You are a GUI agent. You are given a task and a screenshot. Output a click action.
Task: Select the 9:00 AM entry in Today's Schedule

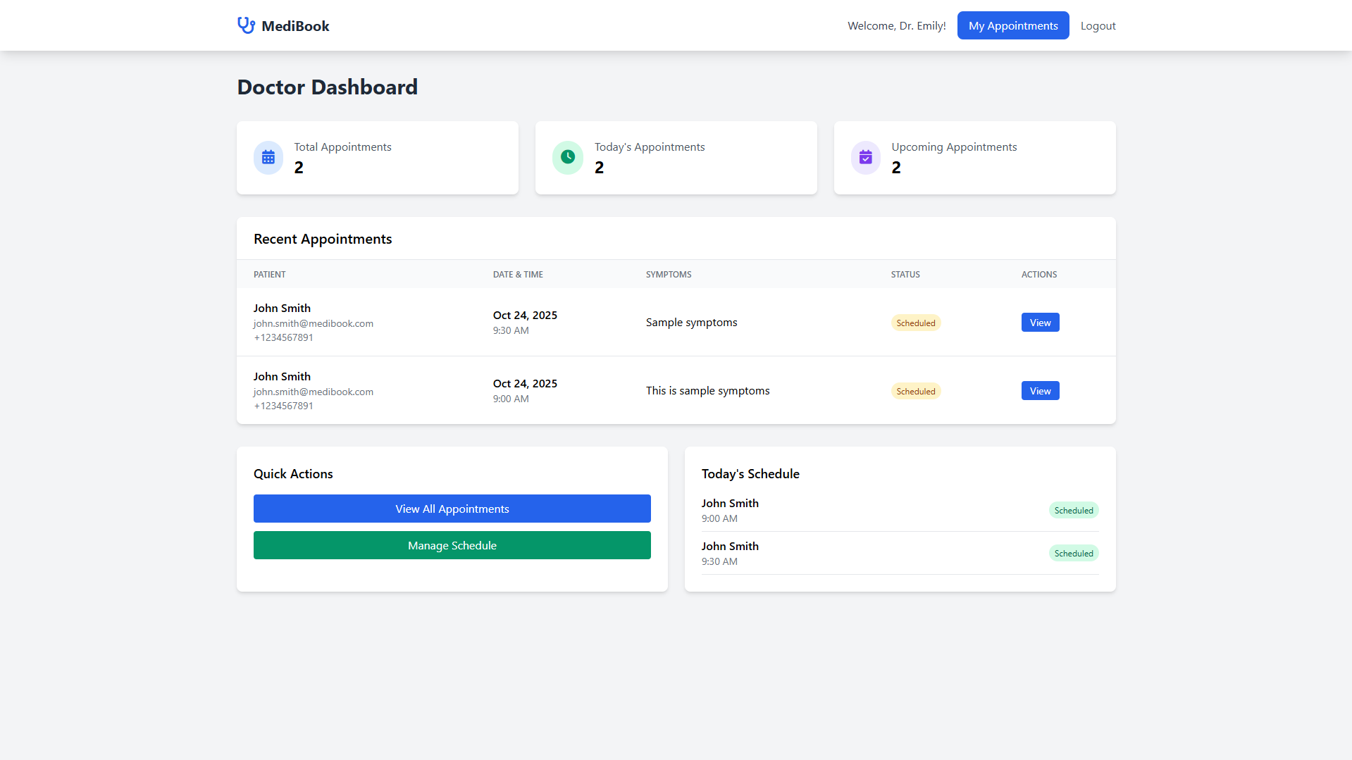coord(730,510)
